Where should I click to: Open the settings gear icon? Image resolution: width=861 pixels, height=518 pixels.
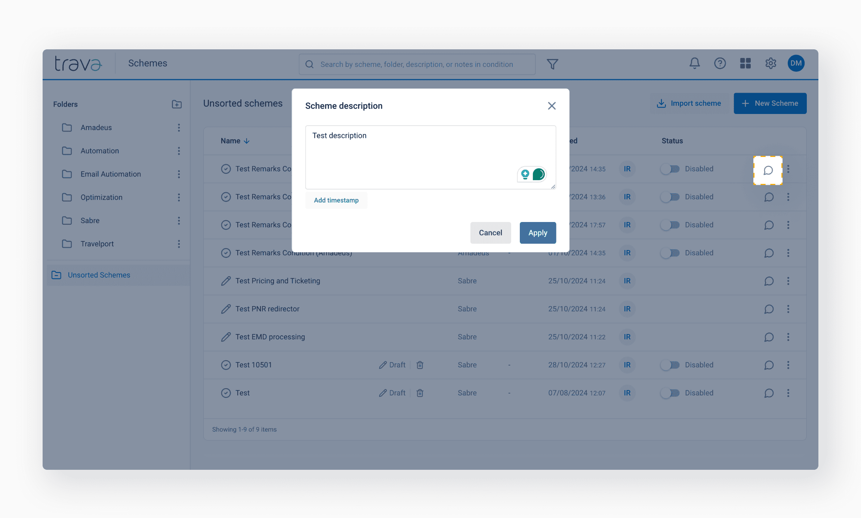point(771,63)
